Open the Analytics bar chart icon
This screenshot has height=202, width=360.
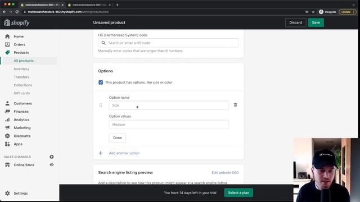(7, 120)
